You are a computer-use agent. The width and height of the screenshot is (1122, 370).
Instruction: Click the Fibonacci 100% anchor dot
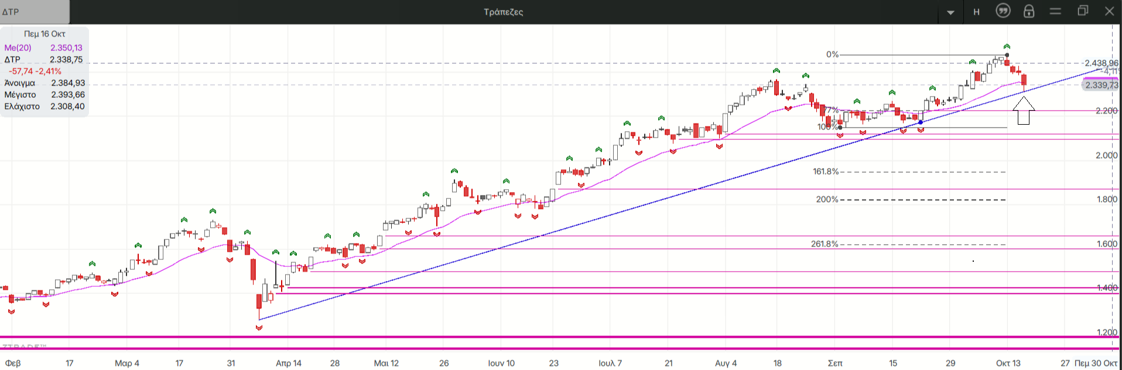point(840,128)
